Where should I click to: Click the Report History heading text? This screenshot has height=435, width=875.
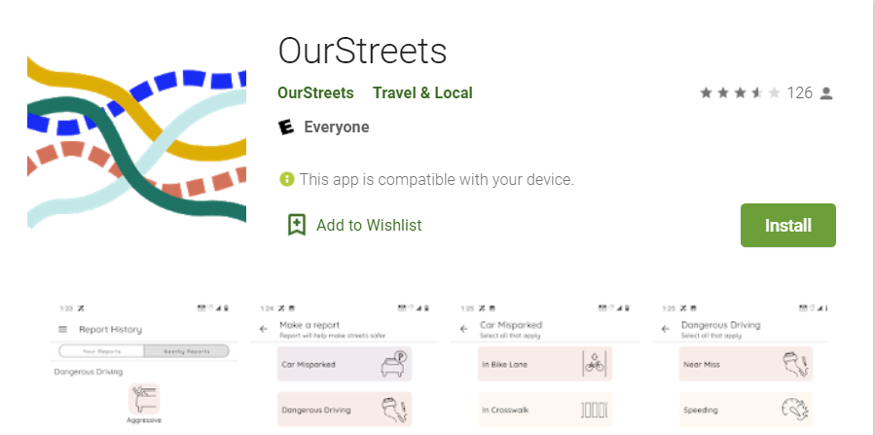pos(111,330)
